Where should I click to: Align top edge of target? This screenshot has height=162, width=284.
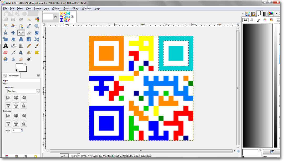(x=8, y=106)
